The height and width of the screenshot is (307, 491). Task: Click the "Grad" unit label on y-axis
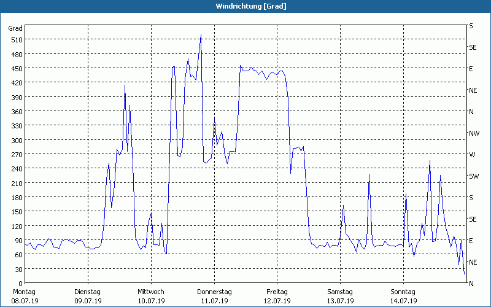(x=15, y=28)
